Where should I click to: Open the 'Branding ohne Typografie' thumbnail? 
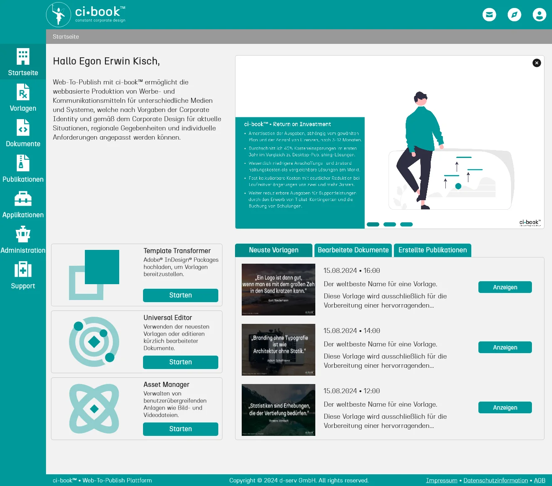click(279, 350)
